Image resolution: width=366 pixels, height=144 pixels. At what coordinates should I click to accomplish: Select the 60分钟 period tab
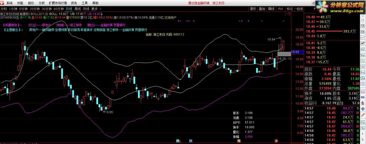coord(59,9)
